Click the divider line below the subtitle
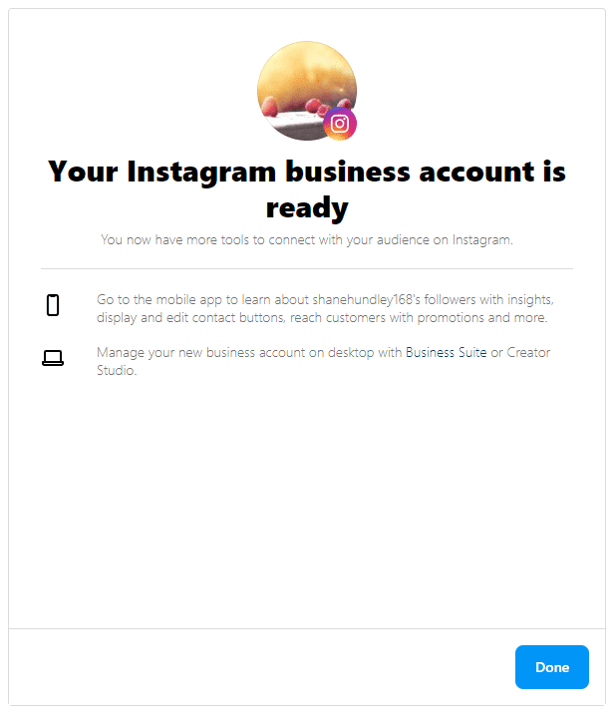The image size is (615, 715). click(x=306, y=269)
